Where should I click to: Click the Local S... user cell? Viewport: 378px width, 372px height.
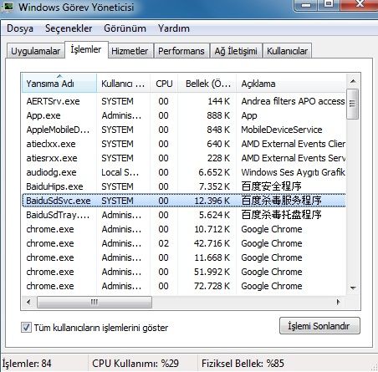(x=120, y=172)
